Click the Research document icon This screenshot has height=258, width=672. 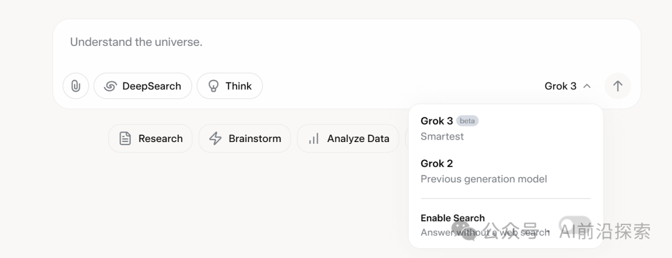[125, 138]
